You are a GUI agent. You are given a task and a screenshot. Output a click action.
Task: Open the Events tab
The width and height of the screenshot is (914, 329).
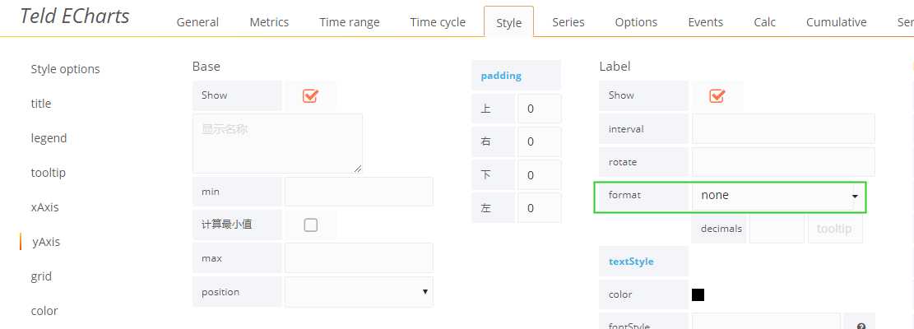(x=705, y=22)
